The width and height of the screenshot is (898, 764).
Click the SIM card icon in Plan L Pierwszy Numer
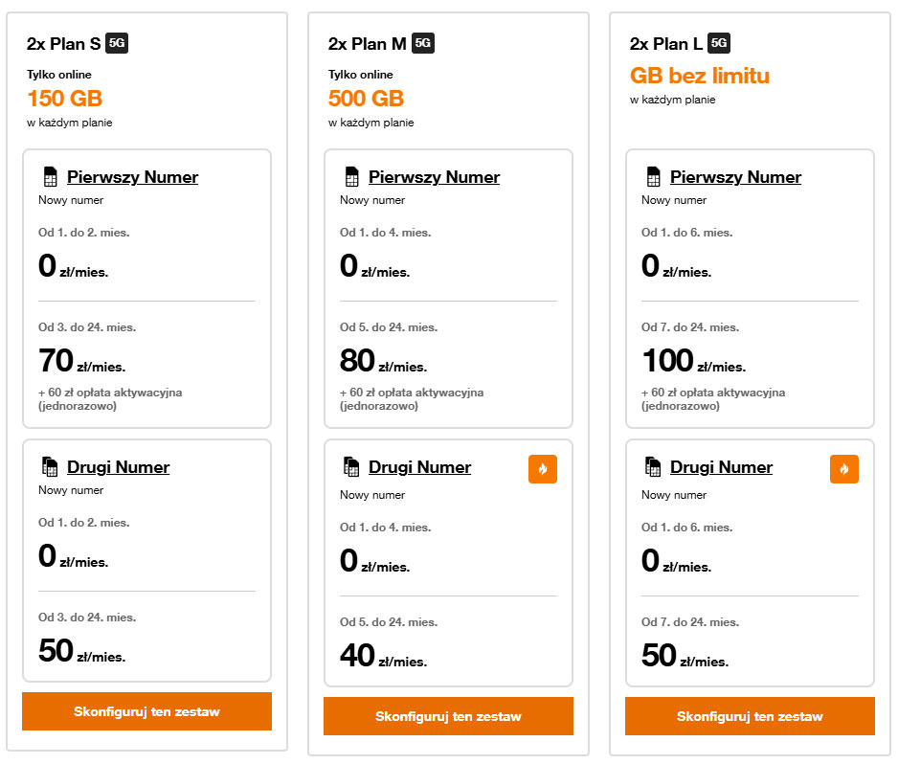[x=653, y=177]
